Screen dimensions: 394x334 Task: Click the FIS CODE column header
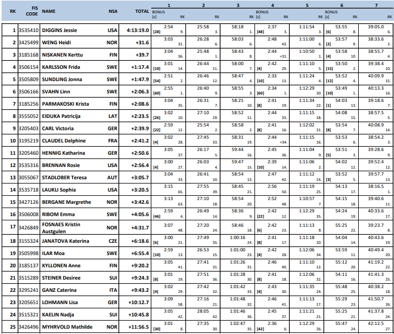(32, 11)
